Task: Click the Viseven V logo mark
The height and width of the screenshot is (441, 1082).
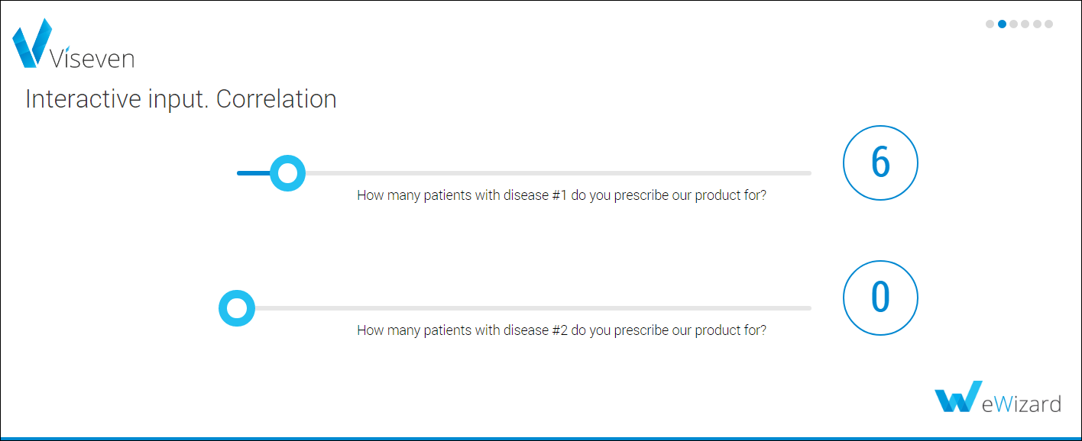Action: 32,43
